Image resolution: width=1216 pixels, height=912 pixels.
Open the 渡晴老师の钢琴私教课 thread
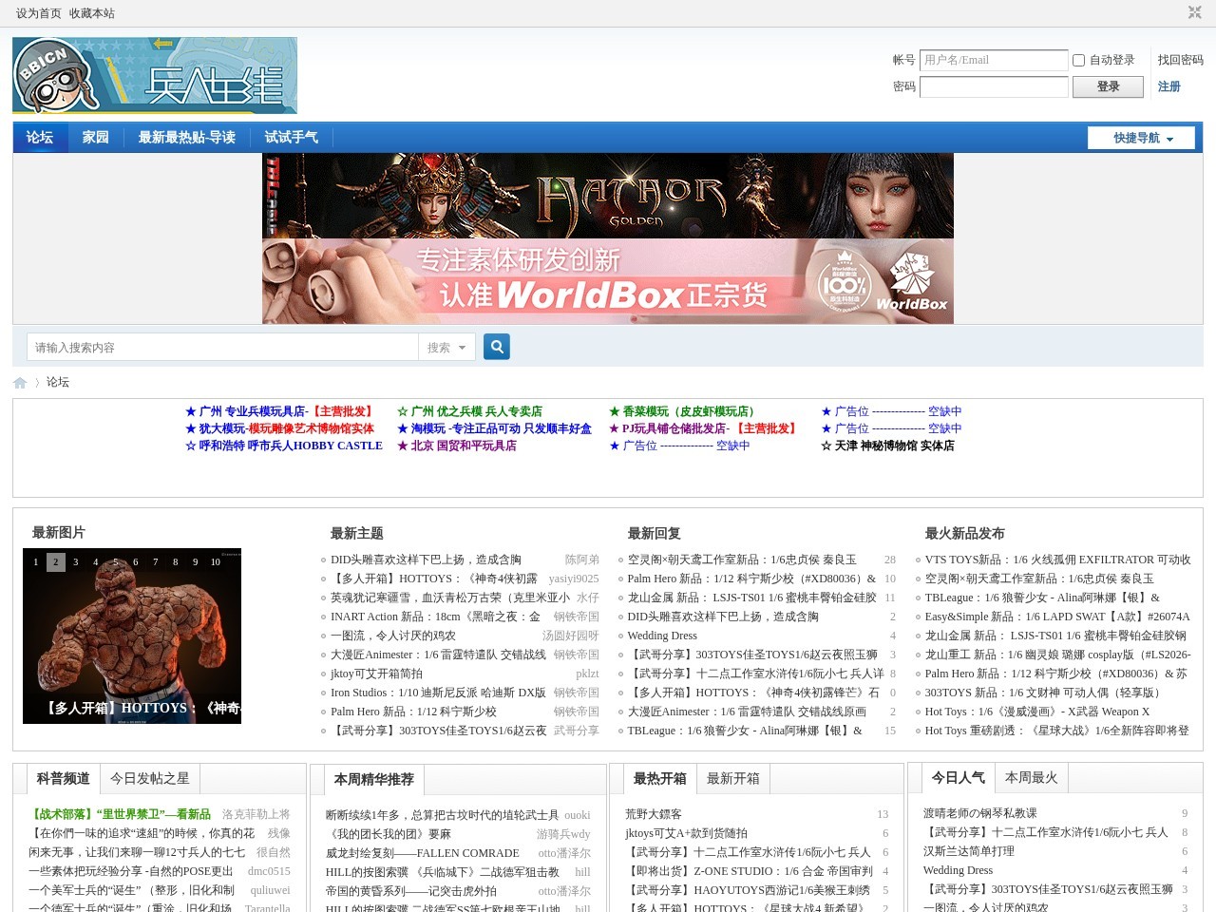(x=980, y=813)
